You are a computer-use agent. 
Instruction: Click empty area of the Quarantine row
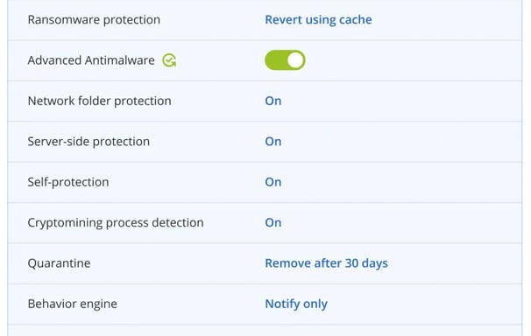454,263
